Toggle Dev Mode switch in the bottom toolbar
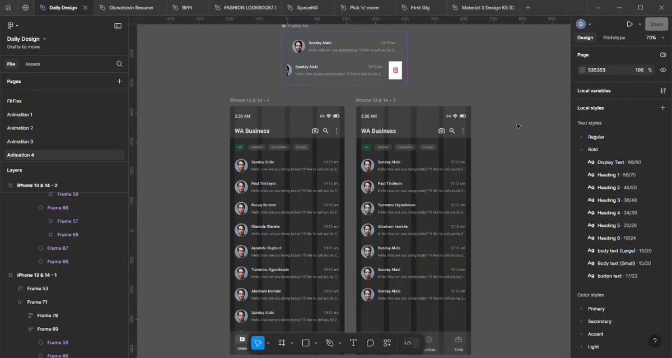Viewport: 672px width, 358px height. [408, 343]
